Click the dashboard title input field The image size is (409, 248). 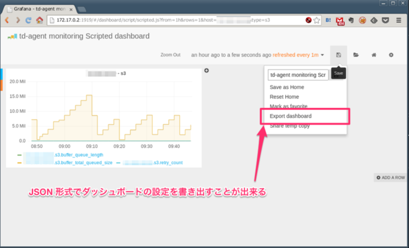tap(298, 75)
